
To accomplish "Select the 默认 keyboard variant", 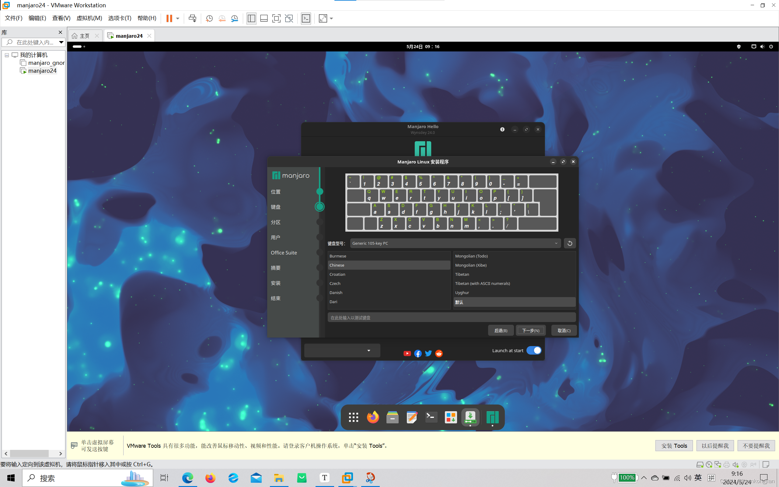I will coord(514,302).
